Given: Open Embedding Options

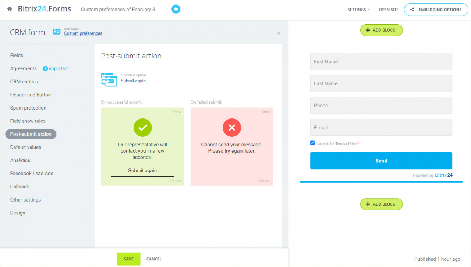Looking at the screenshot, I should pos(436,10).
